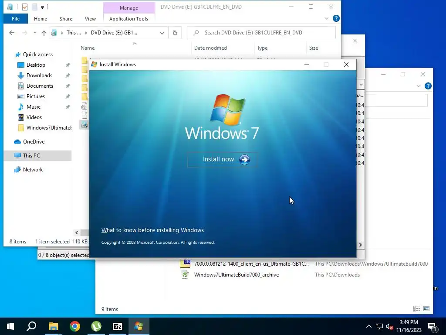446x335 pixels.
Task: Open notification center icon
Action: pos(432,327)
